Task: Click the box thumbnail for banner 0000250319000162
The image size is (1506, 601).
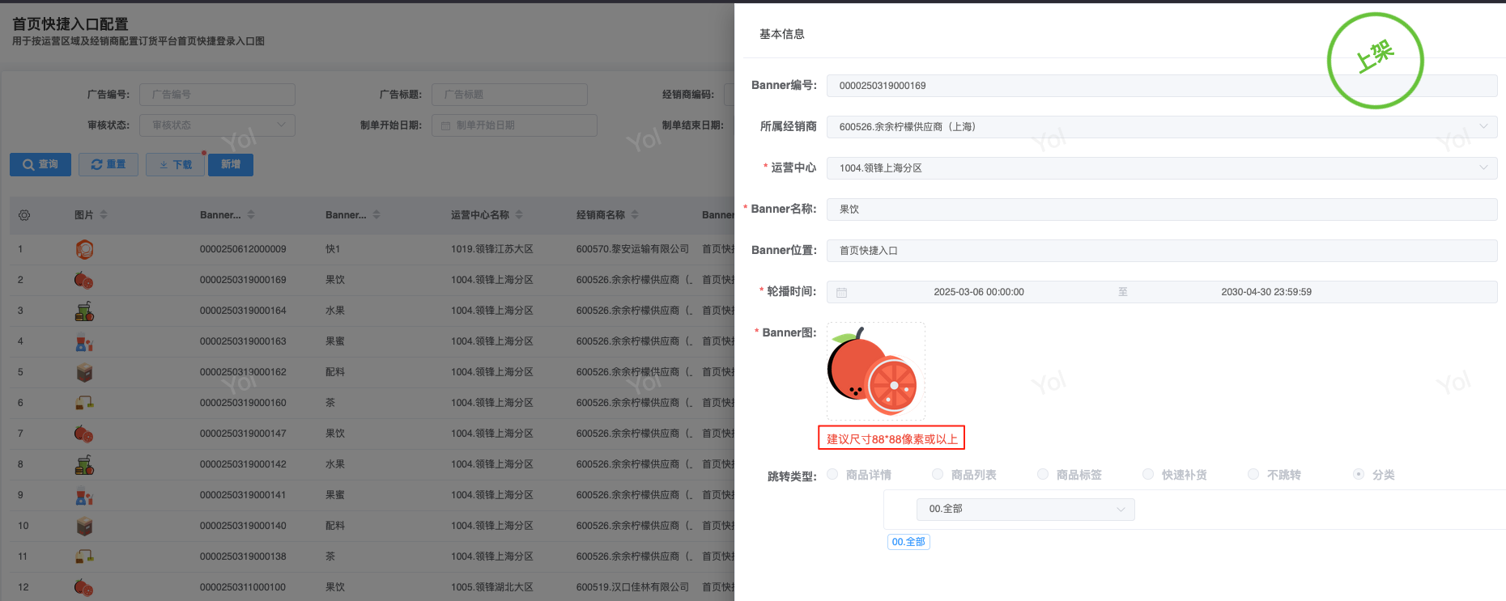Action: click(x=84, y=372)
